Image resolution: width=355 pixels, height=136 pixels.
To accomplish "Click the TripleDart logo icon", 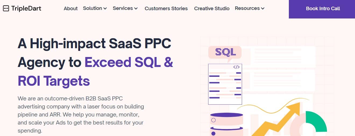I will coord(6,8).
